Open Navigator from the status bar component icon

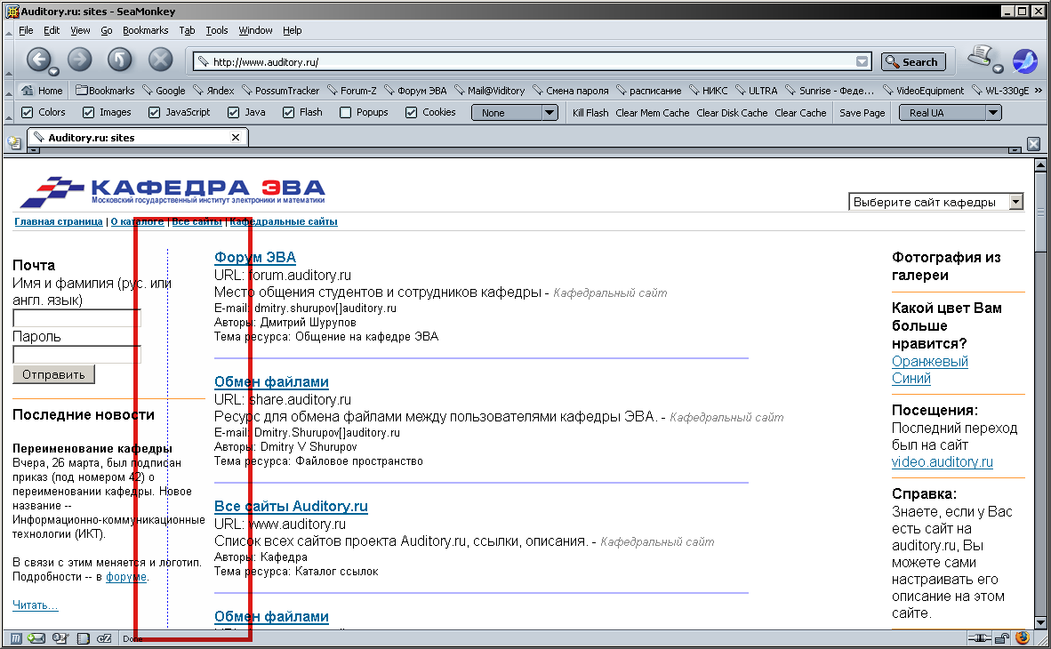(x=16, y=638)
